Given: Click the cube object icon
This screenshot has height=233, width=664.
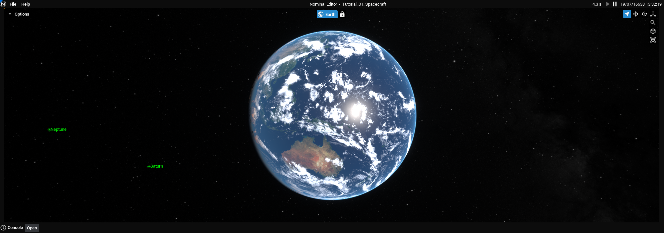Looking at the screenshot, I should pyautogui.click(x=653, y=31).
